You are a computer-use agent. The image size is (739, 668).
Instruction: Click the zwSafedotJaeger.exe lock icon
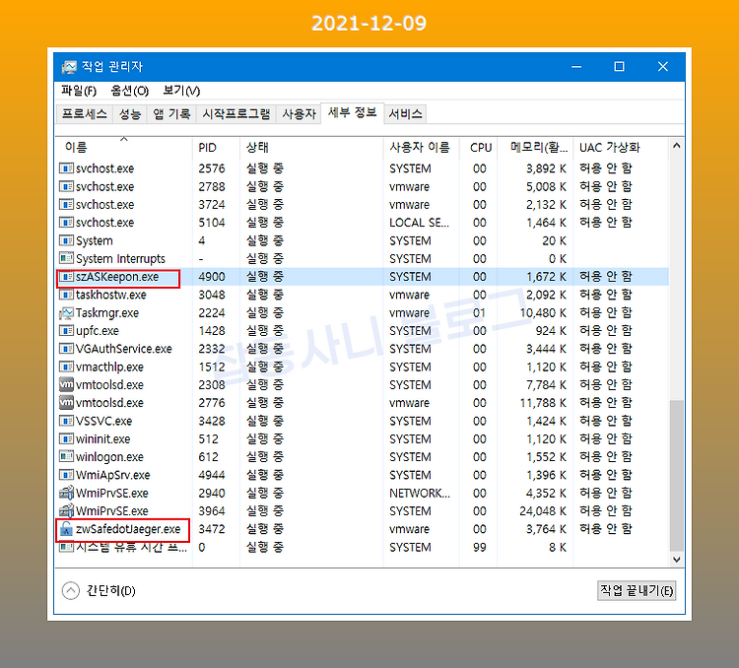[x=66, y=529]
